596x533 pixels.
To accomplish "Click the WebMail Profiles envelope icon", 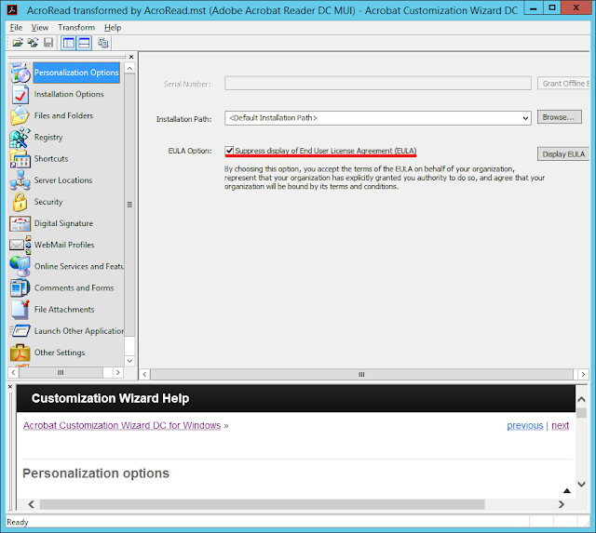I will (20, 245).
